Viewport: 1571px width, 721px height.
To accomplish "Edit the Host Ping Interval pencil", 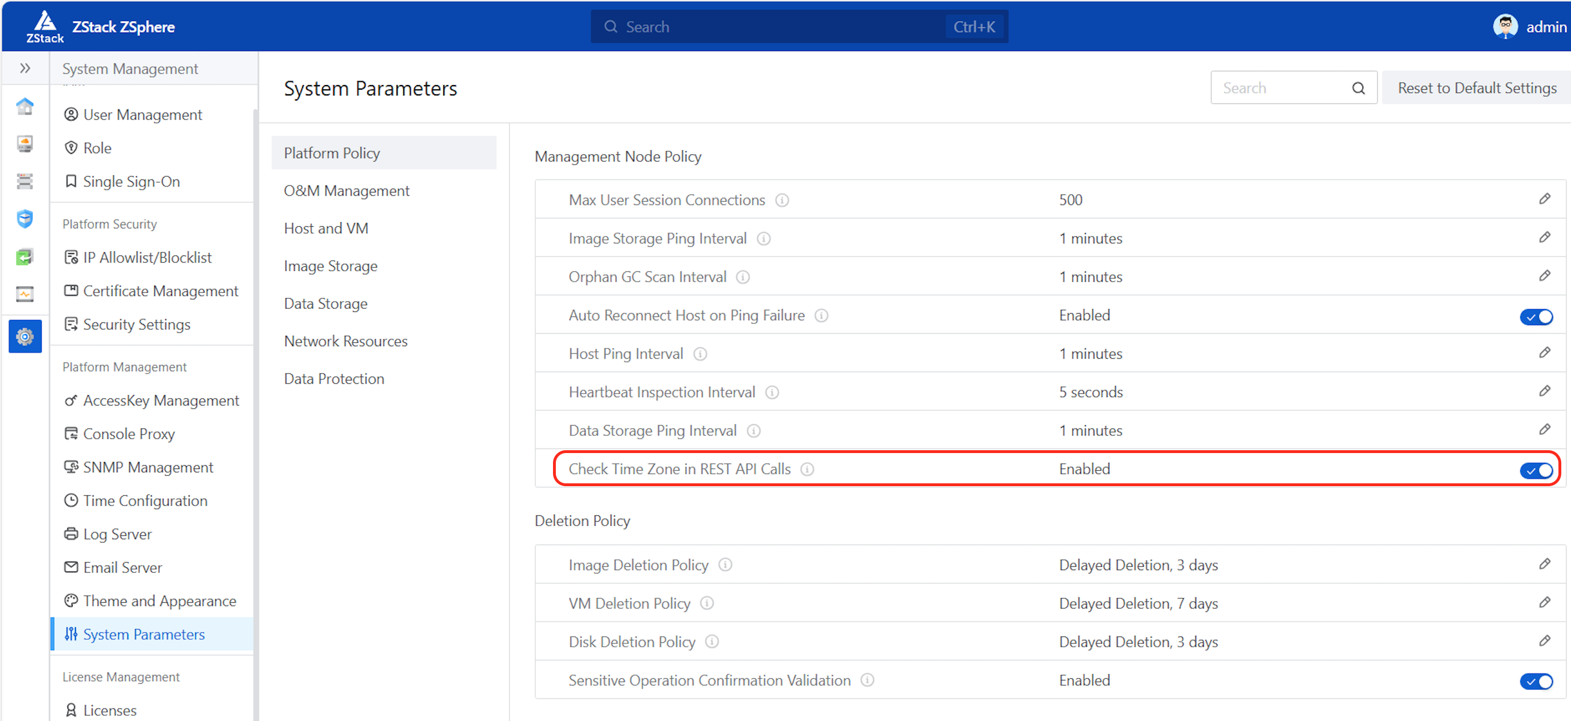I will (x=1544, y=353).
